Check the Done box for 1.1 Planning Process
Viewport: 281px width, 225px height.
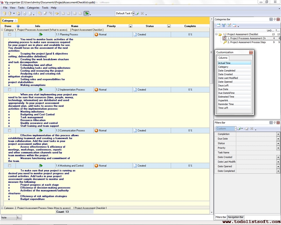coord(10,35)
